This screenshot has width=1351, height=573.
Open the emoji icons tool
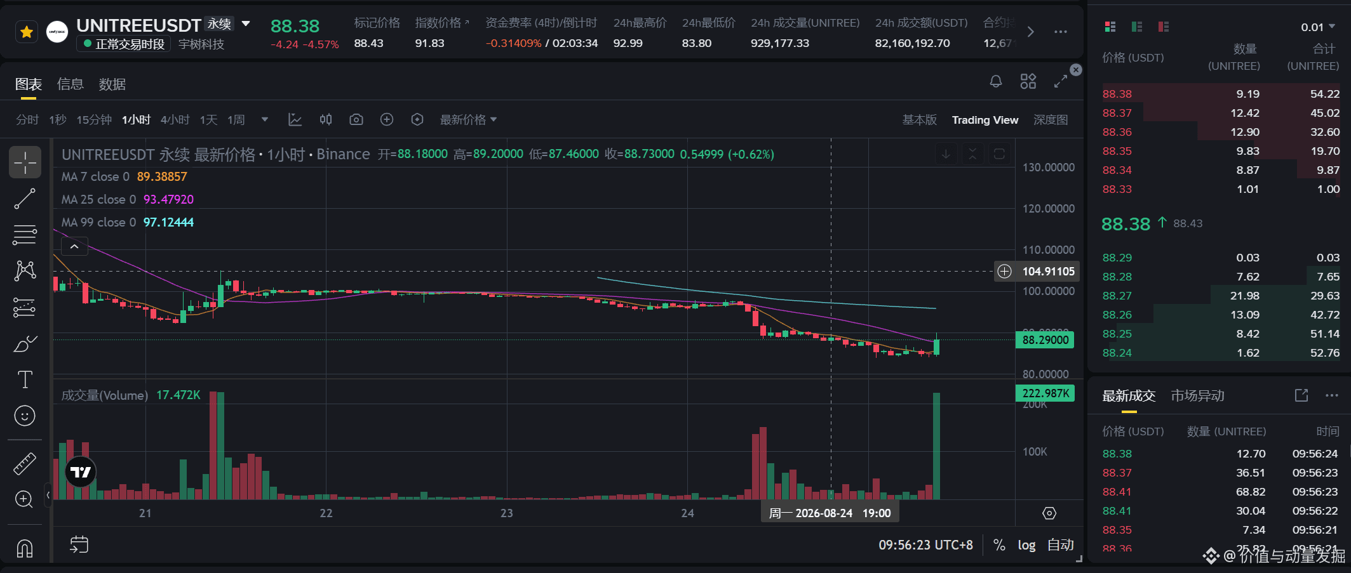(25, 416)
